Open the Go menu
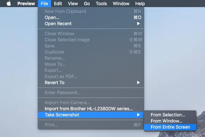 tap(87, 4)
